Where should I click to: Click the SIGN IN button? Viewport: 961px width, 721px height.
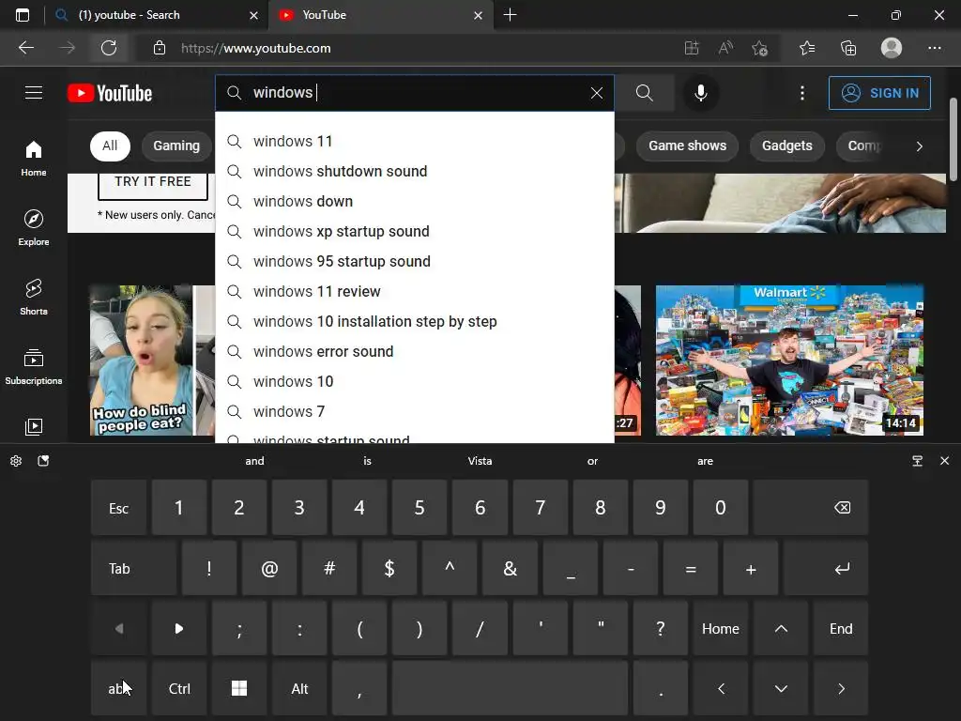879,93
